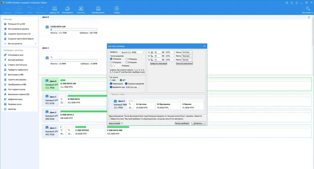Image resolution: width=314 pixels, height=169 pixels.
Task: Open Свойства in the sidebar
Action: point(12,109)
